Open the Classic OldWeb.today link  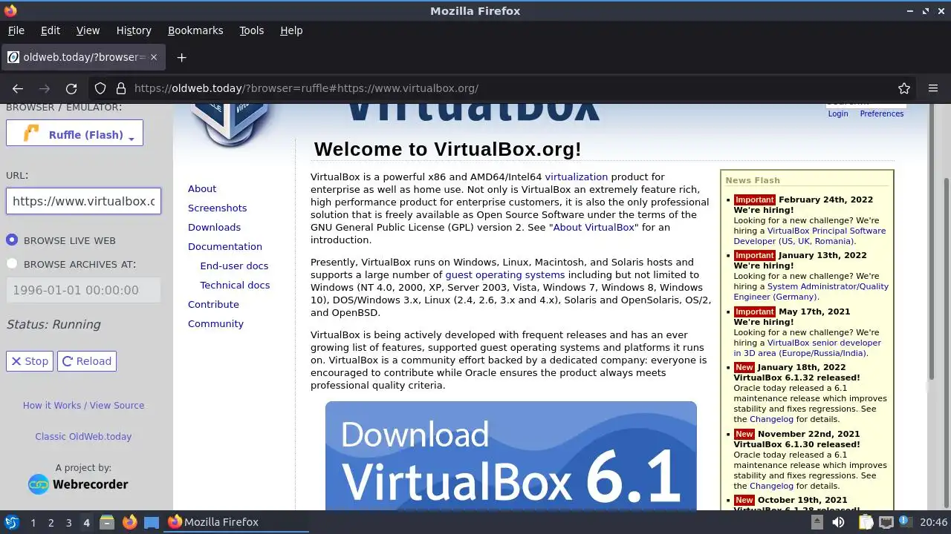[83, 436]
